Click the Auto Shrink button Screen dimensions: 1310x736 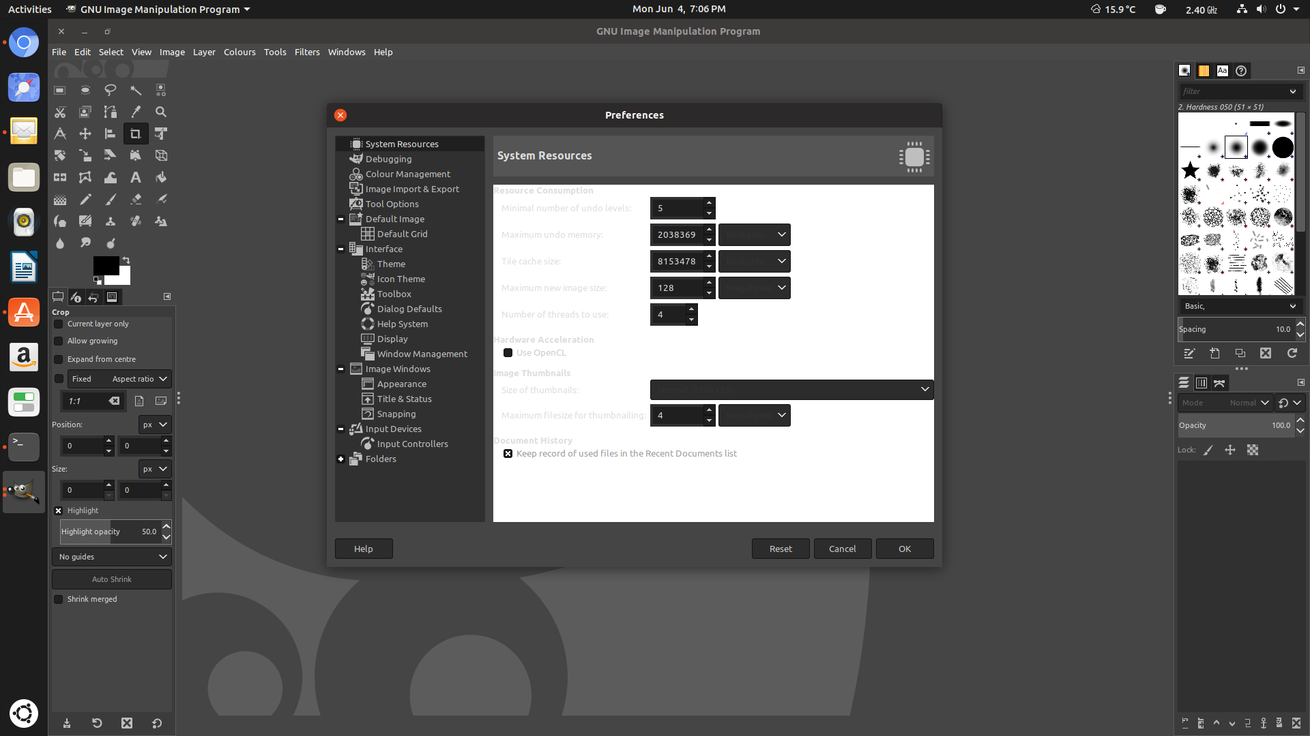click(111, 579)
